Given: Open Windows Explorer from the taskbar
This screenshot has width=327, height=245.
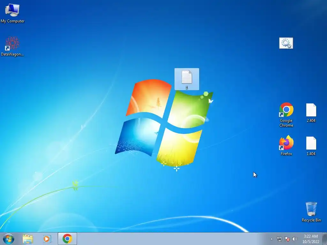Looking at the screenshot, I should pos(28,239).
